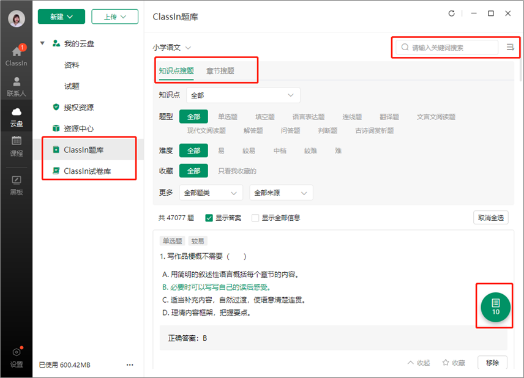Click the ClassIn试卷库 paper icon

(56, 171)
